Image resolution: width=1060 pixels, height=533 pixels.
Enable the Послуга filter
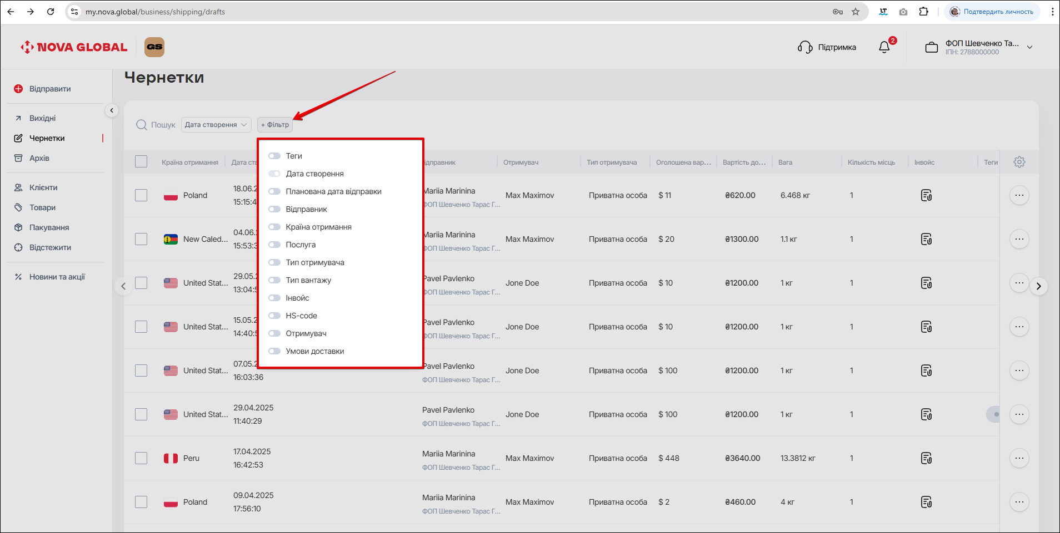274,245
